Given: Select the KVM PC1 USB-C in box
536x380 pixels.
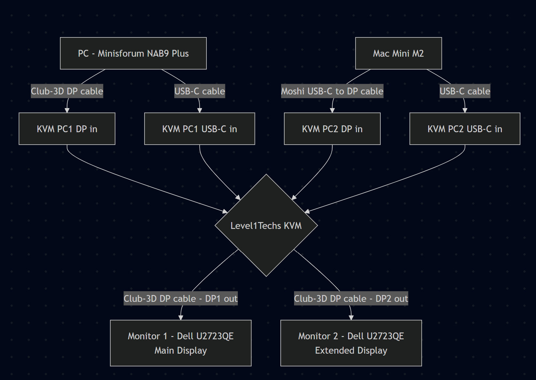Looking at the screenshot, I should (200, 129).
